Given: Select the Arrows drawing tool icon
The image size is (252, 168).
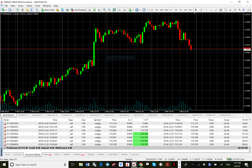Looking at the screenshot, I should click(x=240, y=10).
